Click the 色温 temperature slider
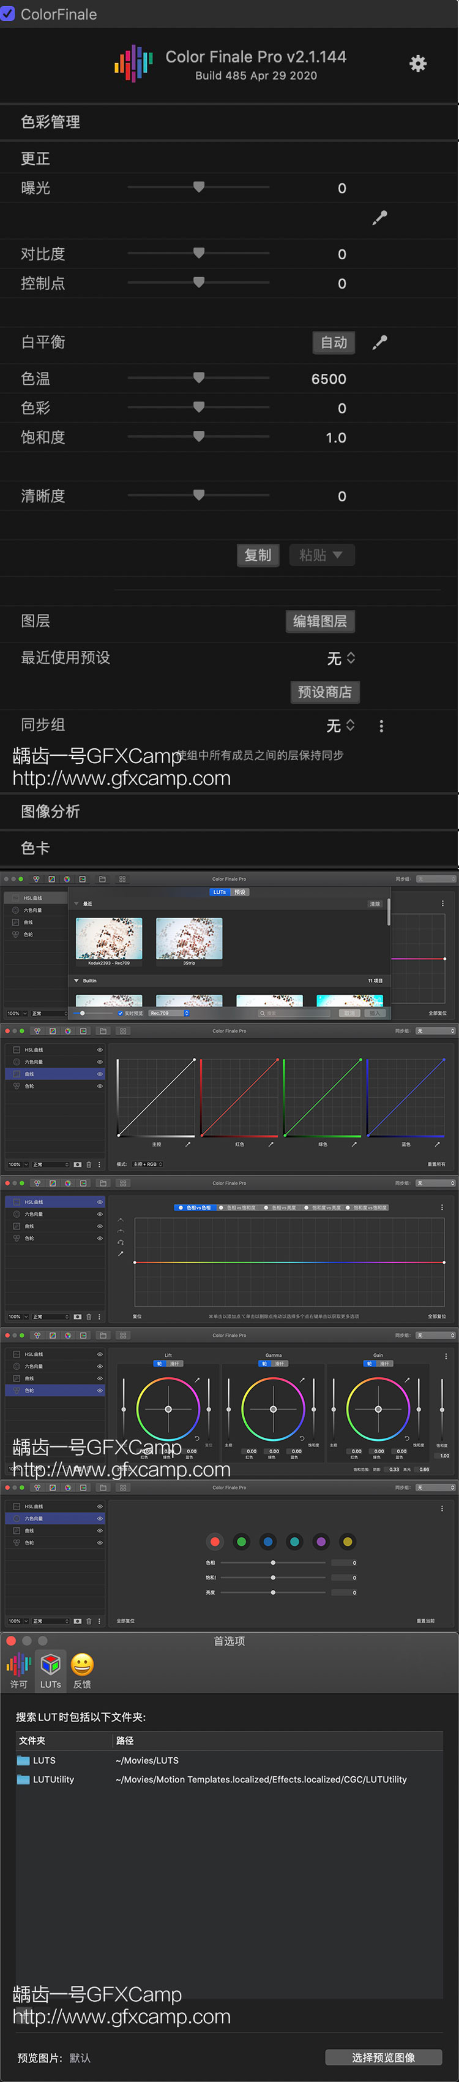459x2082 pixels. click(x=198, y=378)
